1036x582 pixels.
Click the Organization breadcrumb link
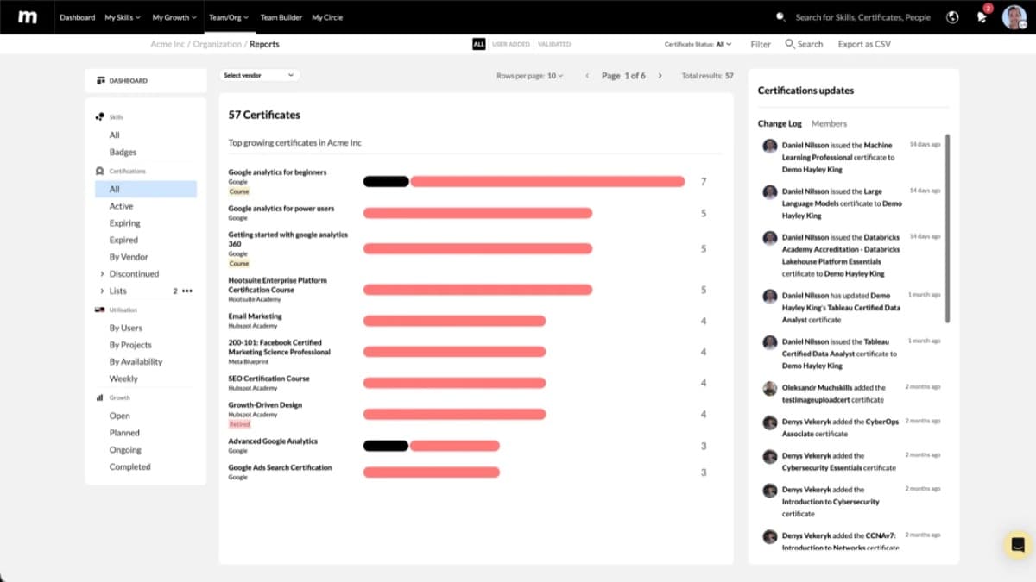point(218,44)
